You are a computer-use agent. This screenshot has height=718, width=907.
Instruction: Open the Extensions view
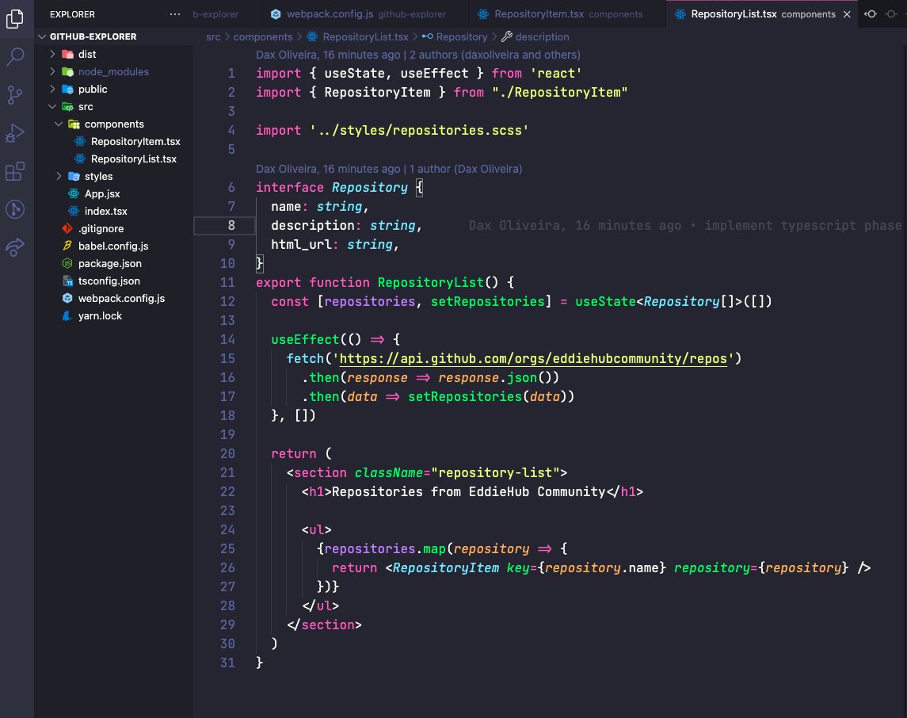tap(14, 171)
